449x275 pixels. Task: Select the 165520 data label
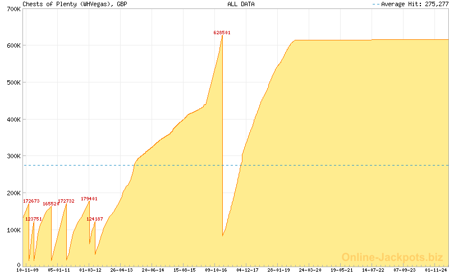[x=51, y=204]
